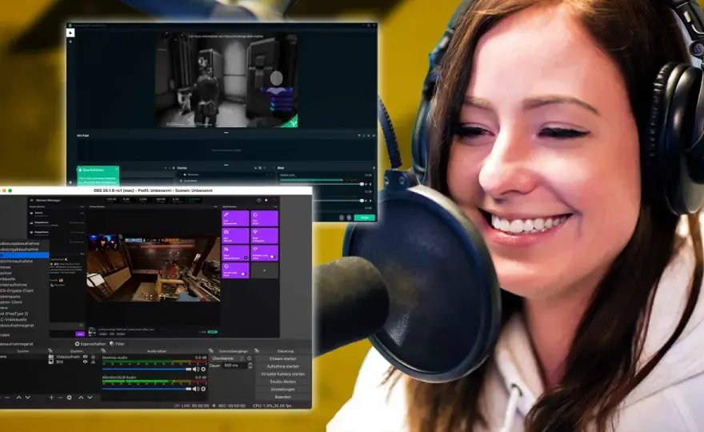Click Beenden button
Image resolution: width=704 pixels, height=432 pixels.
click(283, 397)
